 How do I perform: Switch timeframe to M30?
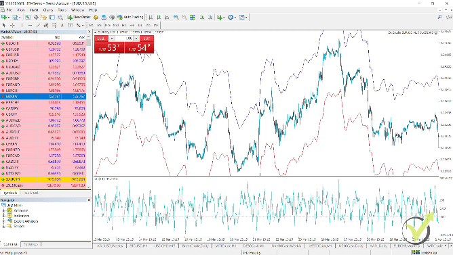(116, 25)
